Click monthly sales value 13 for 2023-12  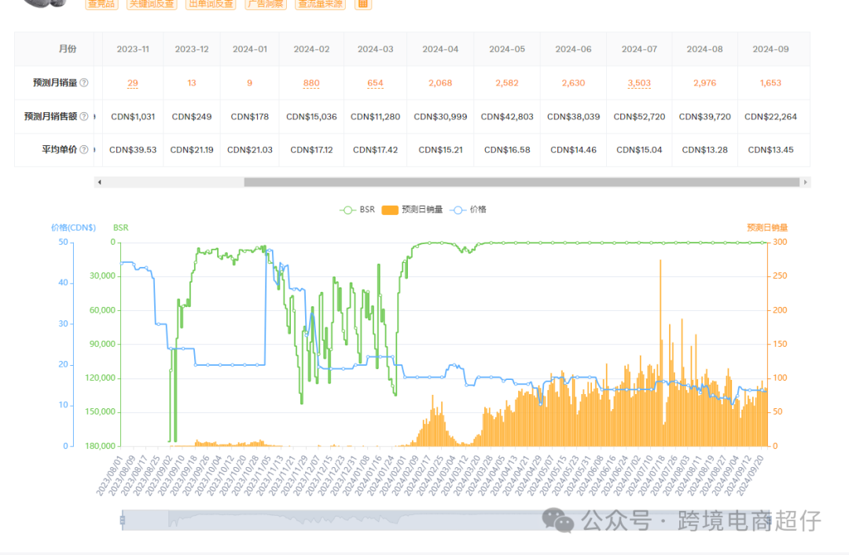pyautogui.click(x=192, y=82)
